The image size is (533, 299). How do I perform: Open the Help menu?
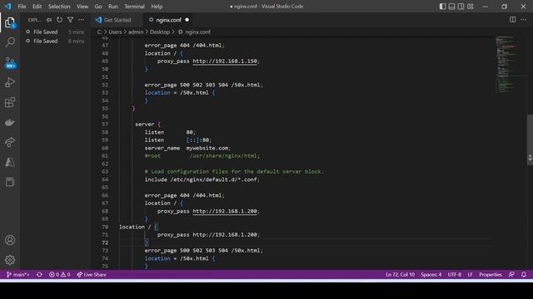tap(157, 7)
